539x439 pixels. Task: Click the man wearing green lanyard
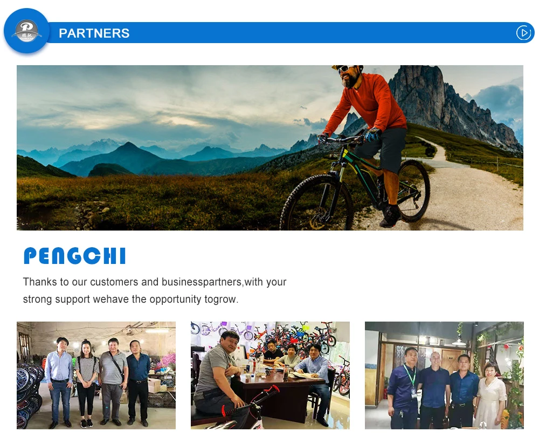404,388
